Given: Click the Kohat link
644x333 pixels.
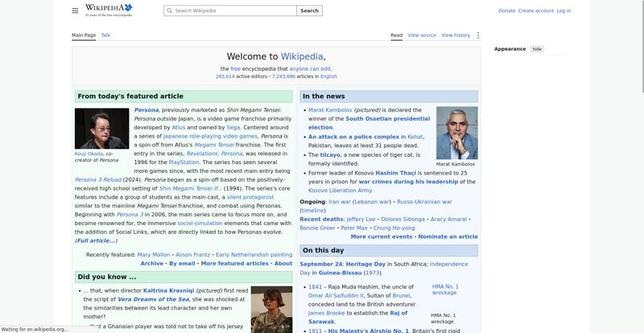Looking at the screenshot, I should point(415,137).
